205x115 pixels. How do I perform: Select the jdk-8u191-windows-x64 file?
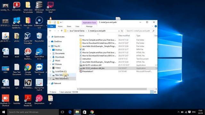[92, 65]
